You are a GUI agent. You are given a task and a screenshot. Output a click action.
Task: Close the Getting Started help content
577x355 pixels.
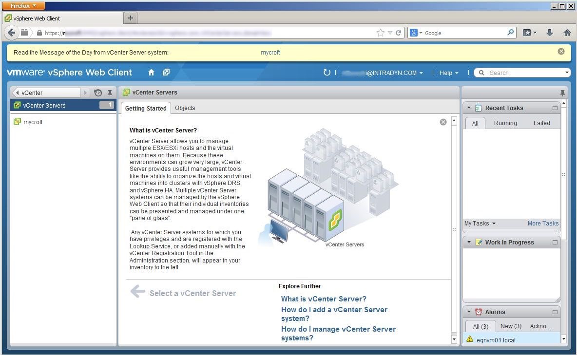[x=443, y=122]
